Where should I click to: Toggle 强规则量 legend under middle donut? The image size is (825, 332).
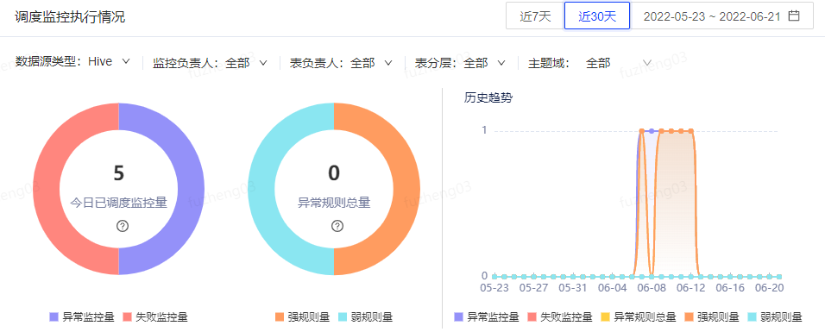pyautogui.click(x=303, y=317)
